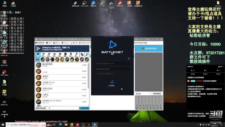The height and width of the screenshot is (127, 225).
Task: Click the blue launch Hearthstone button
Action: tap(149, 49)
